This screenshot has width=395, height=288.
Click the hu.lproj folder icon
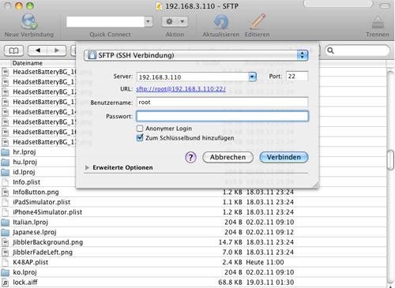(x=5, y=162)
